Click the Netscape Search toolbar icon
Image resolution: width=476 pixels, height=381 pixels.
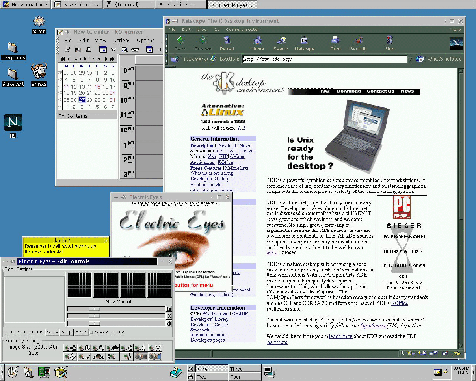point(281,44)
